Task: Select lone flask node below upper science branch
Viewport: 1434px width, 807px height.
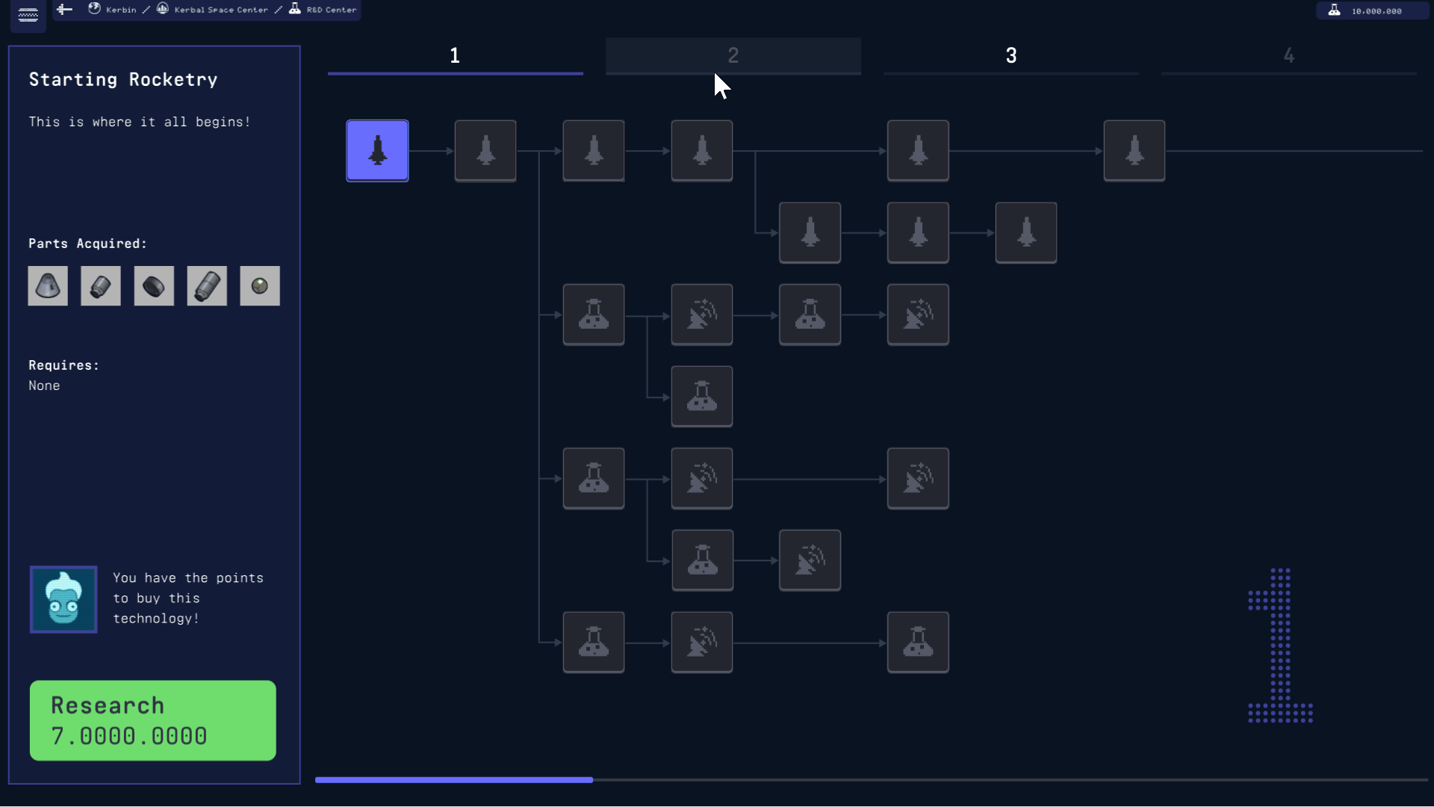Action: pos(702,396)
